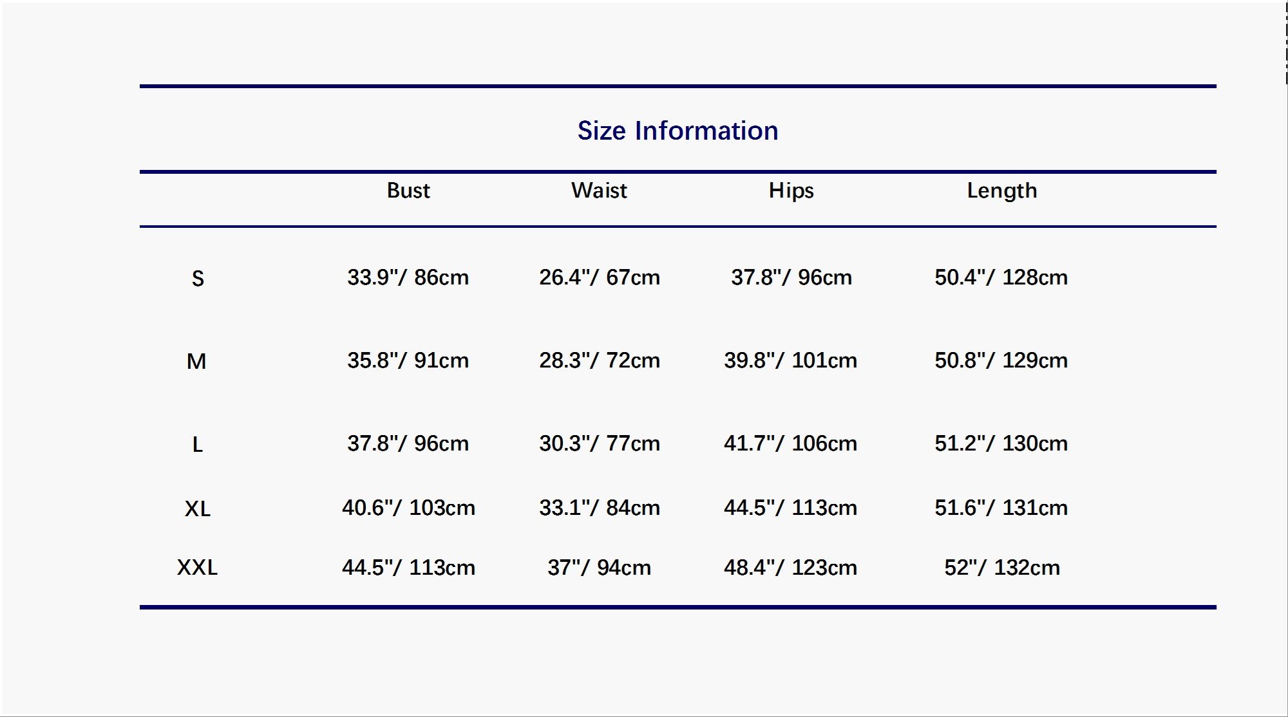The height and width of the screenshot is (717, 1288).
Task: Click the M size row label
Action: tap(196, 362)
